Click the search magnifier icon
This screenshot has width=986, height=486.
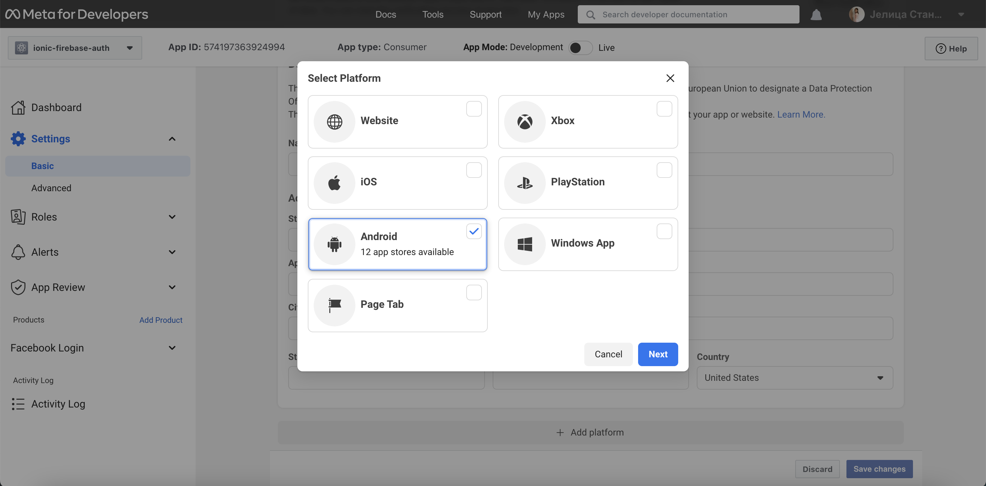(590, 15)
